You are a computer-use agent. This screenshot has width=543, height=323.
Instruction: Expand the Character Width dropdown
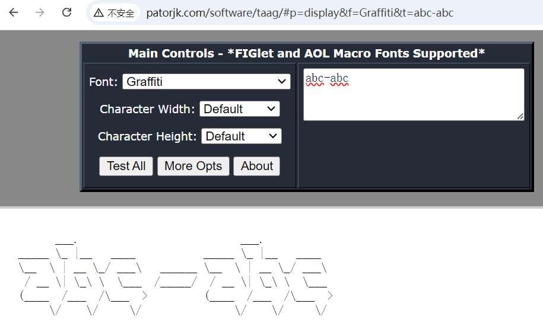[240, 109]
